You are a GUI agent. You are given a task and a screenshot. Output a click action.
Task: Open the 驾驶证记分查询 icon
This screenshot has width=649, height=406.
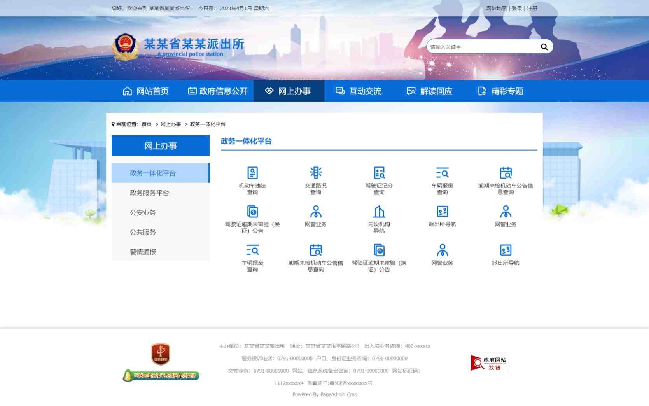[379, 173]
